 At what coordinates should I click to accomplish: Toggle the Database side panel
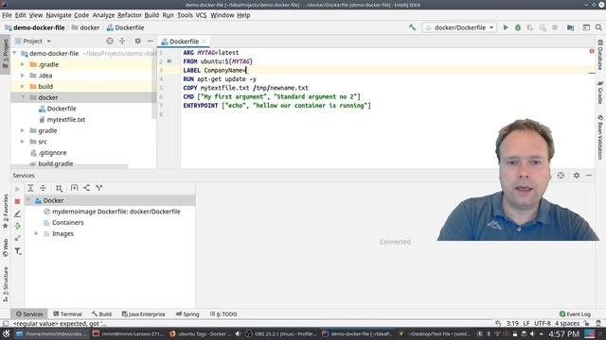click(x=600, y=55)
